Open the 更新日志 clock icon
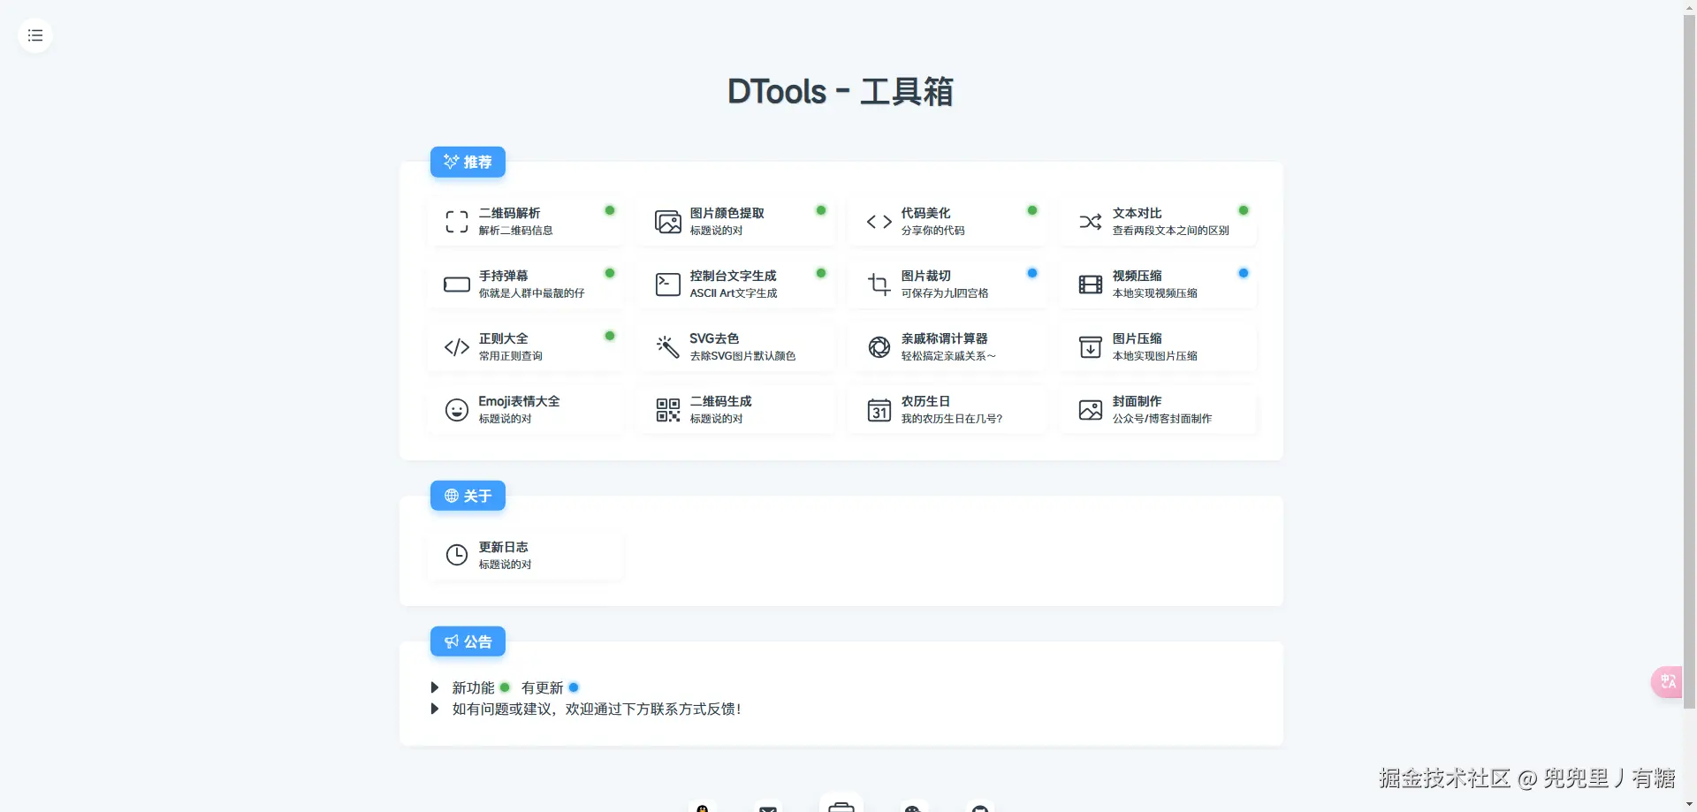Image resolution: width=1697 pixels, height=812 pixels. [x=457, y=555]
